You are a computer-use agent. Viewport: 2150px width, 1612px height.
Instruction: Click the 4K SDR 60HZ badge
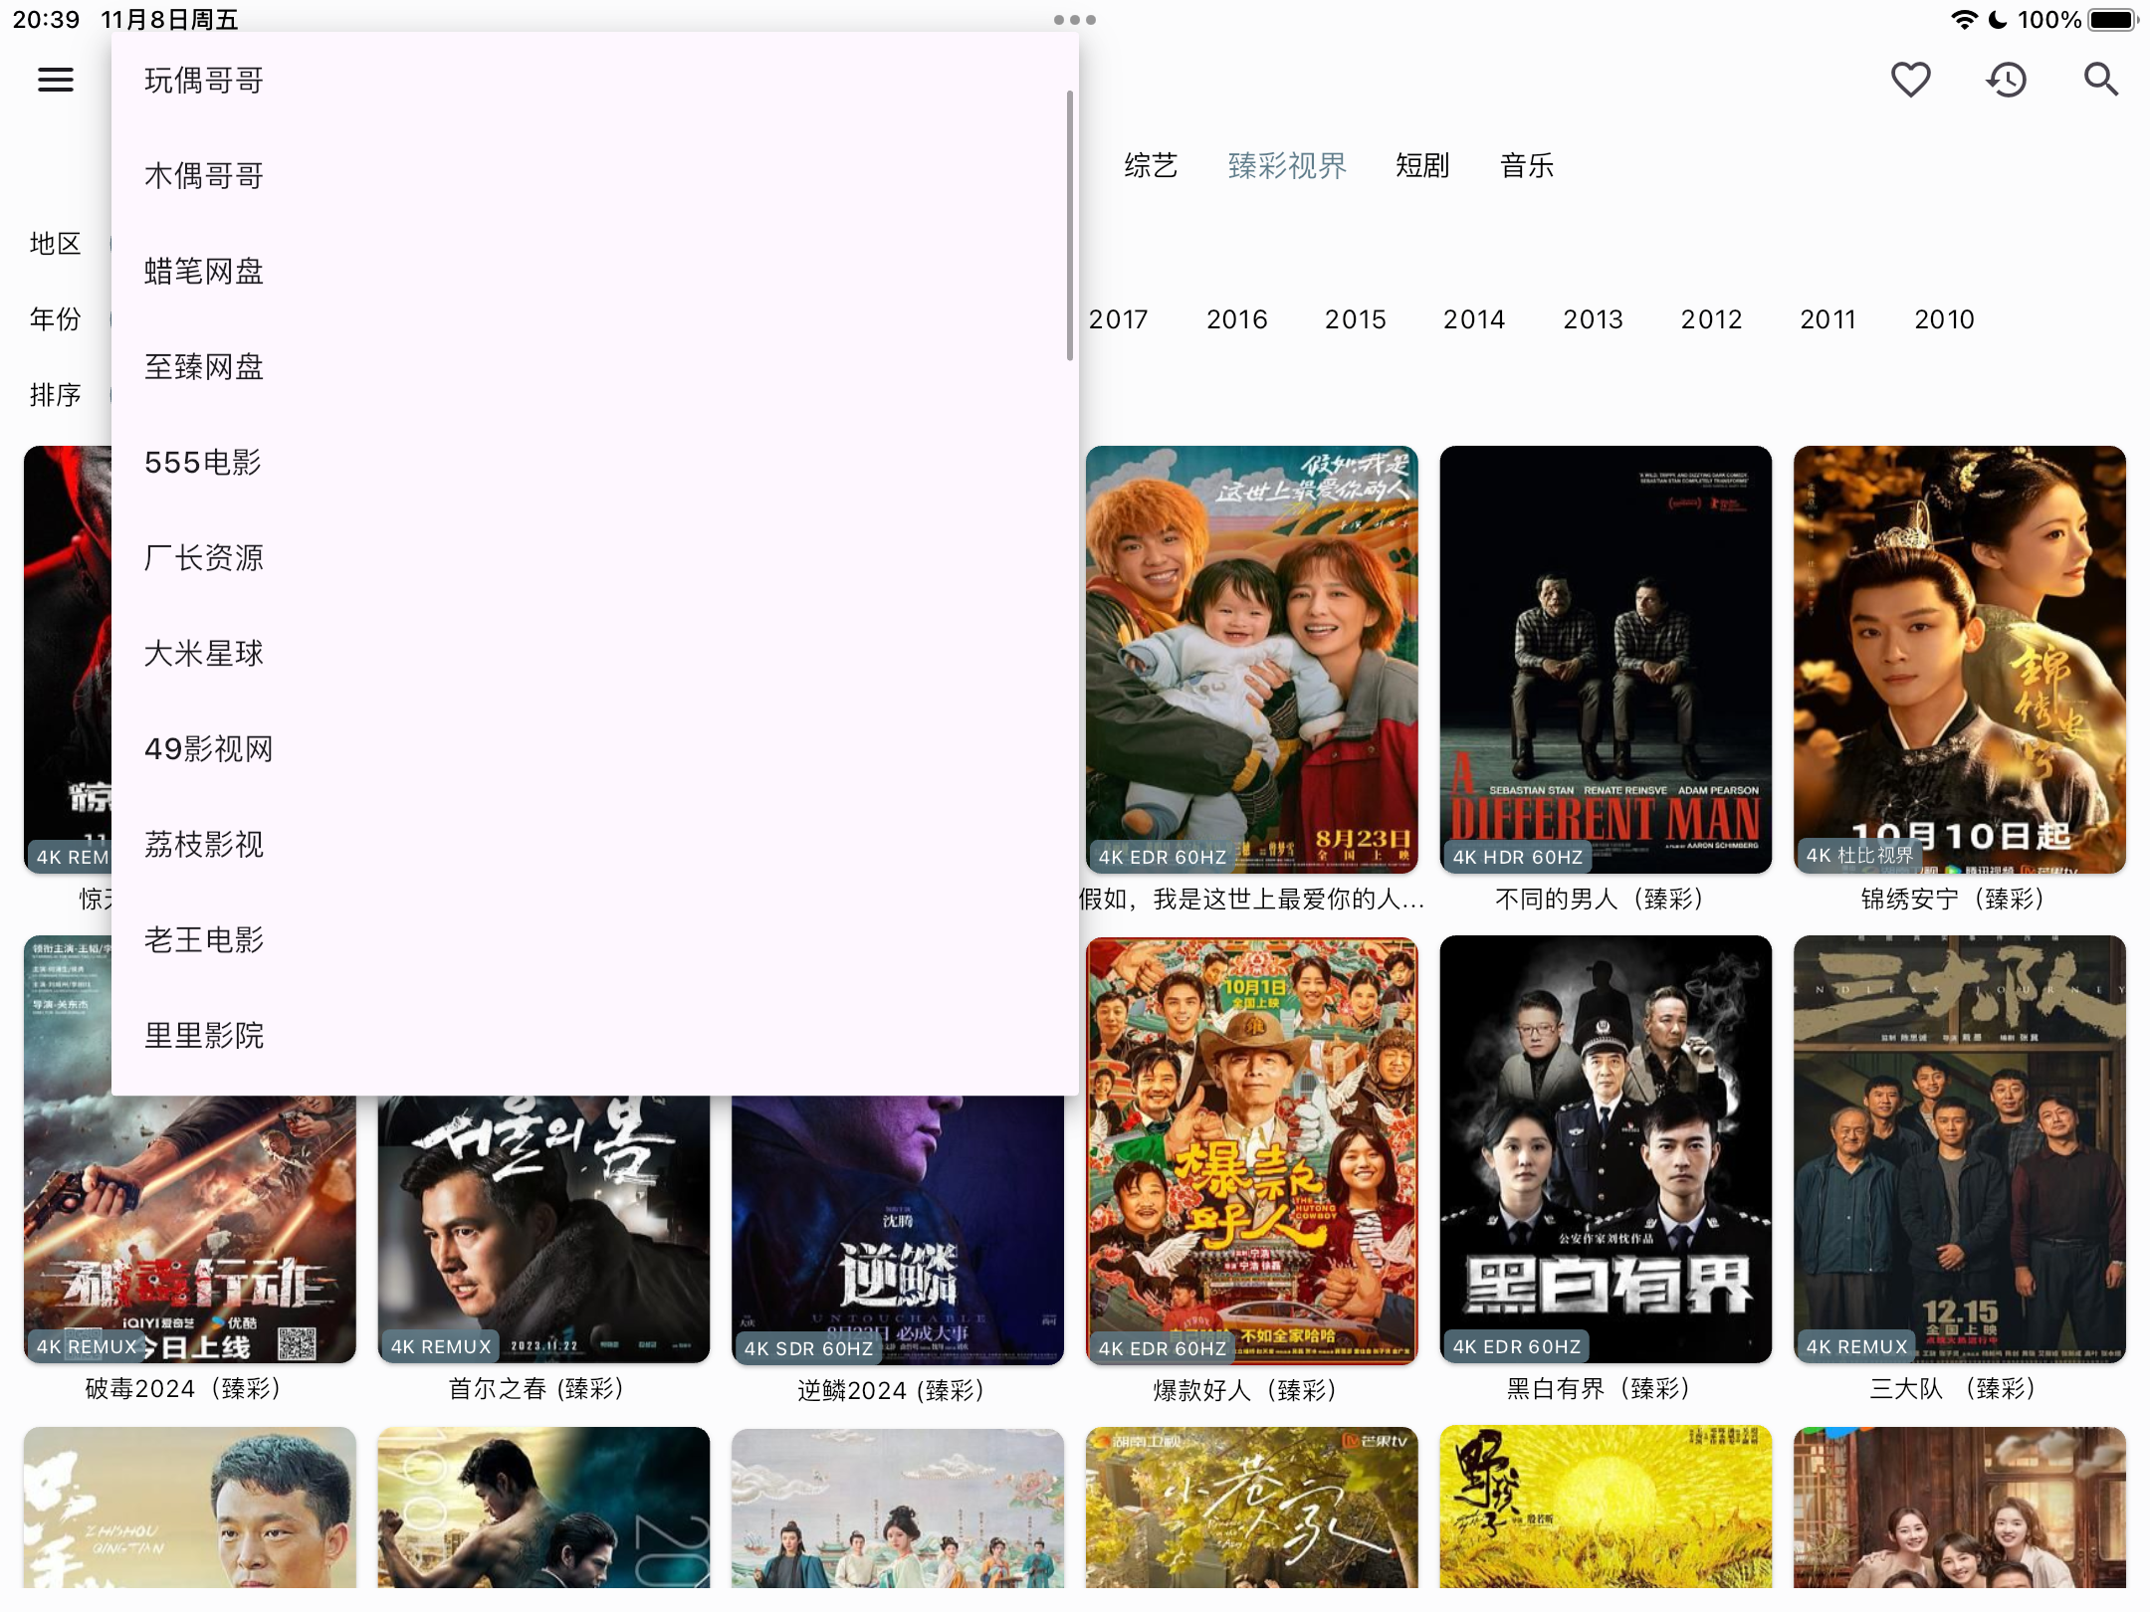click(x=808, y=1348)
